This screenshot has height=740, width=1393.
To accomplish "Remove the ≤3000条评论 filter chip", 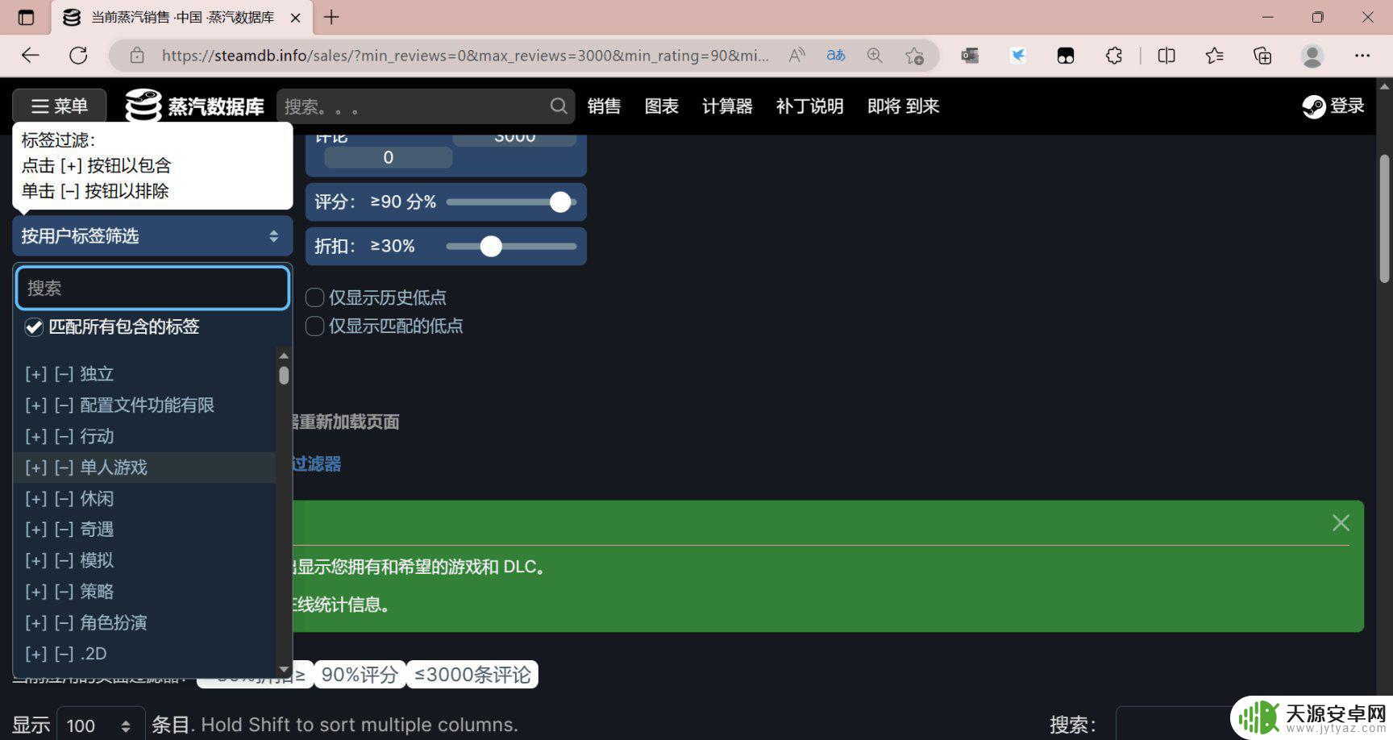I will pos(472,675).
